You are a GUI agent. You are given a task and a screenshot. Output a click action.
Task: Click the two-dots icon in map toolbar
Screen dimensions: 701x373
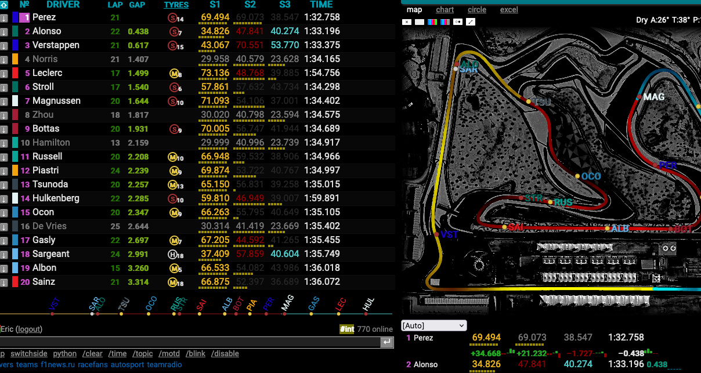coord(457,22)
